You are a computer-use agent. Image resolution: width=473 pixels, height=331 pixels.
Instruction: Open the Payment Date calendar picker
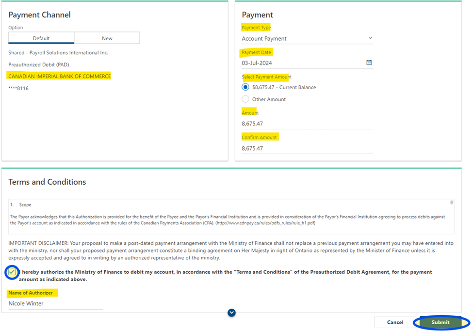tap(369, 63)
